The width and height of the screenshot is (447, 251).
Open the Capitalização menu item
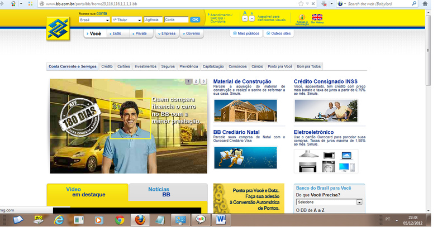(213, 66)
